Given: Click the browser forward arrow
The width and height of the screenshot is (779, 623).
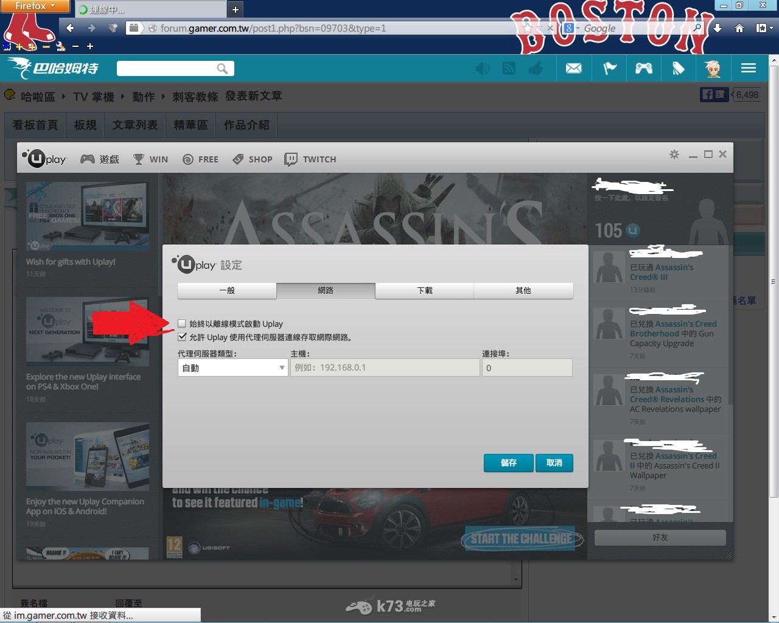Looking at the screenshot, I should 92,28.
